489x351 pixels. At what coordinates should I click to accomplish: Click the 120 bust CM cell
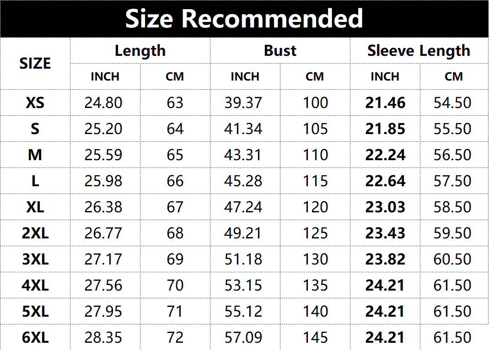point(315,207)
